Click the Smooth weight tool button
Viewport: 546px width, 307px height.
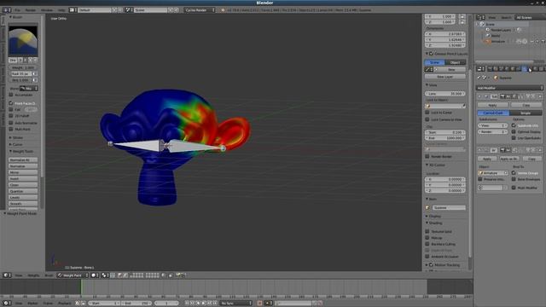pyautogui.click(x=23, y=204)
